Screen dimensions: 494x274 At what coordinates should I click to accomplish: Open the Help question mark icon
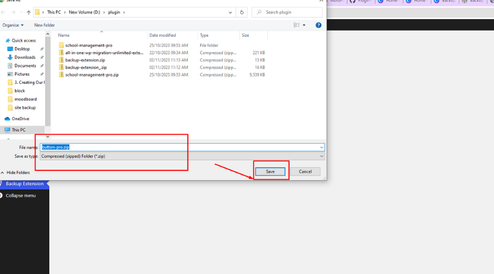(x=318, y=25)
